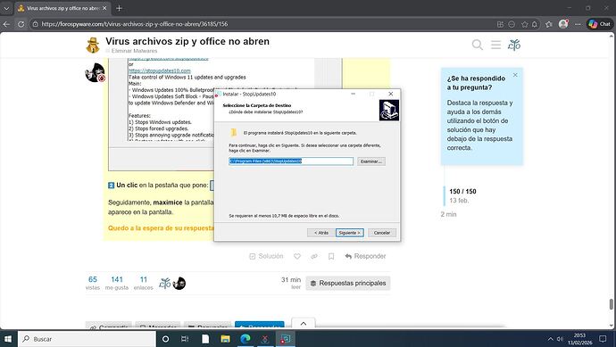Open the forum search magnifier icon
Screen dimensions: 616x347
click(x=478, y=45)
